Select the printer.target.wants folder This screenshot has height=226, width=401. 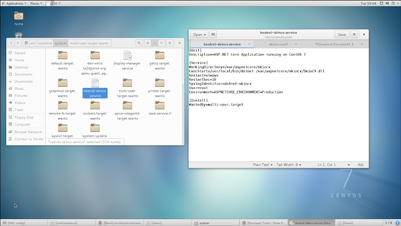[160, 88]
